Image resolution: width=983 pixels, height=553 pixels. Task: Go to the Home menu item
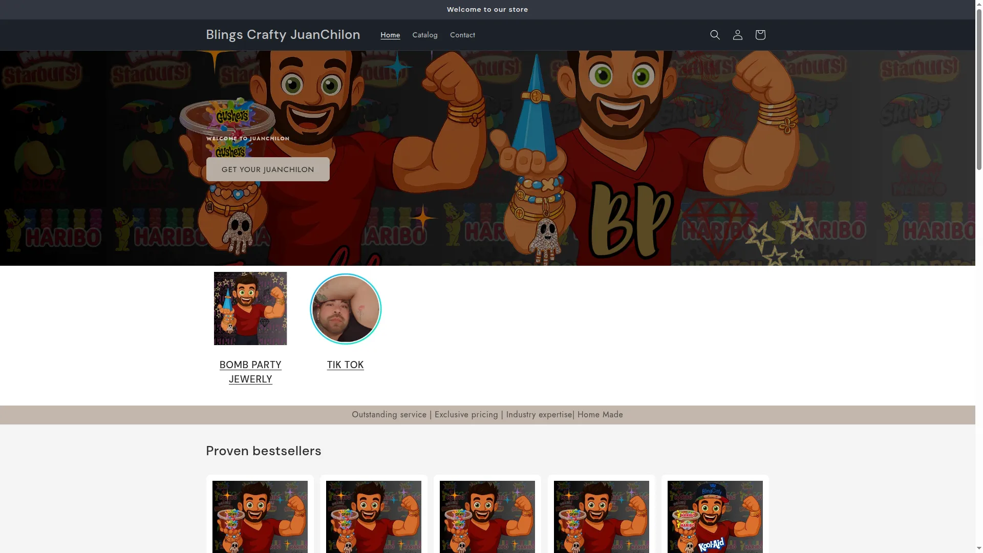[390, 35]
